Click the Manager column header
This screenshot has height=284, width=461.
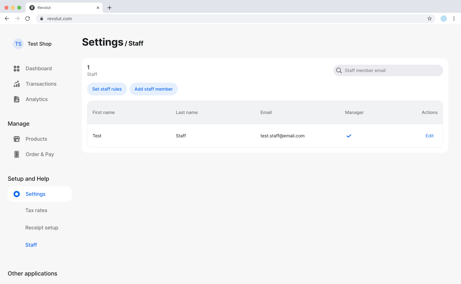[x=354, y=112]
